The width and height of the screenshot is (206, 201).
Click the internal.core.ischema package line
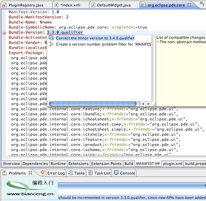(94, 150)
